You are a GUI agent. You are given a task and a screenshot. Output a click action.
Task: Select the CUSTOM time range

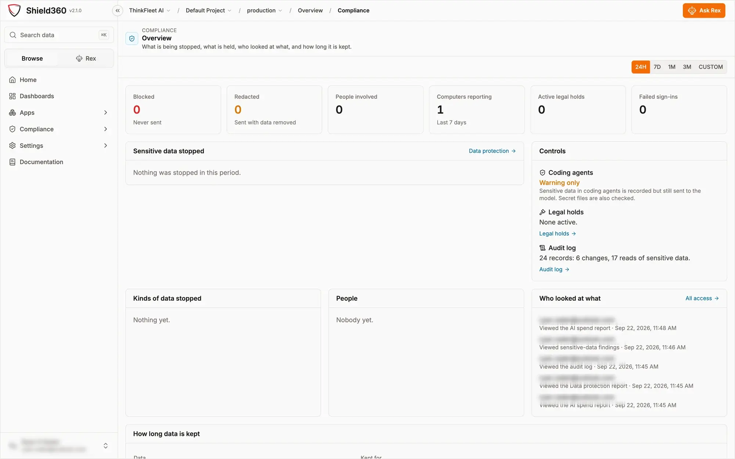[x=711, y=67]
